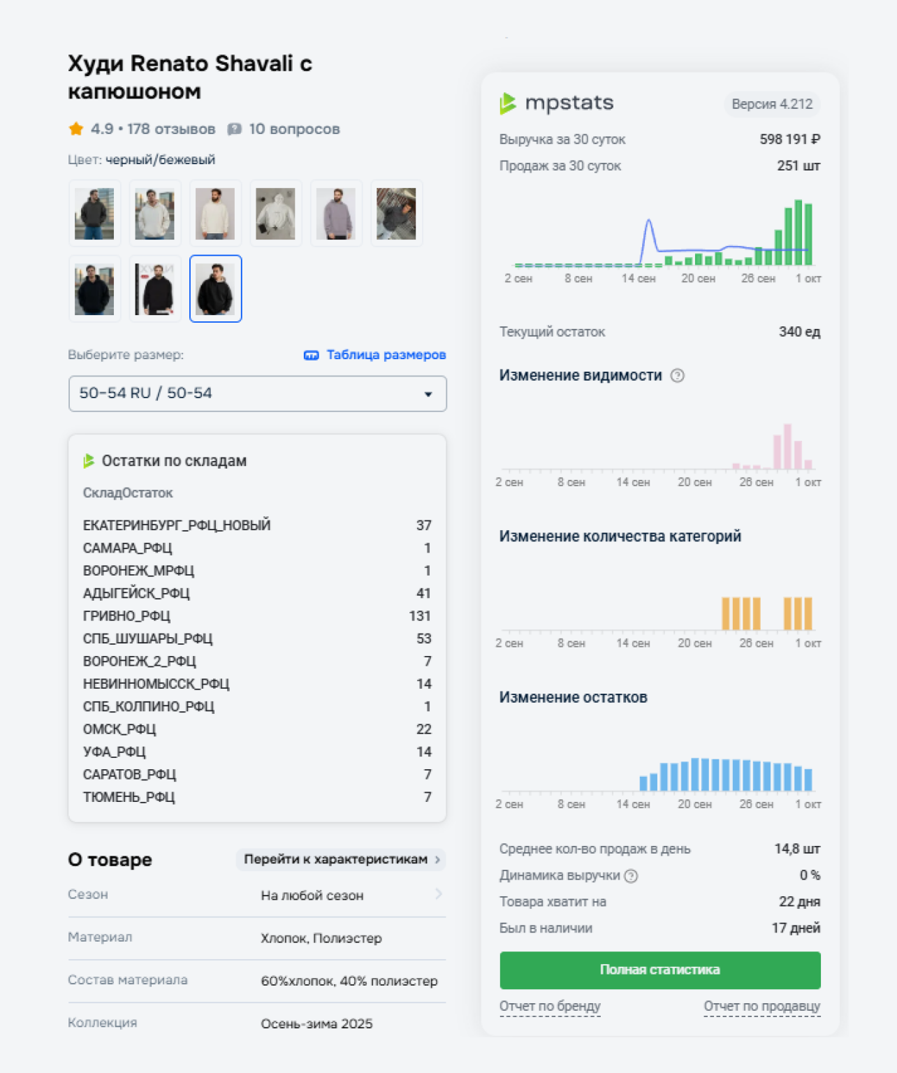Image resolution: width=897 pixels, height=1073 pixels.
Task: Open the size selection dropdown 50-54 RU
Action: click(257, 394)
